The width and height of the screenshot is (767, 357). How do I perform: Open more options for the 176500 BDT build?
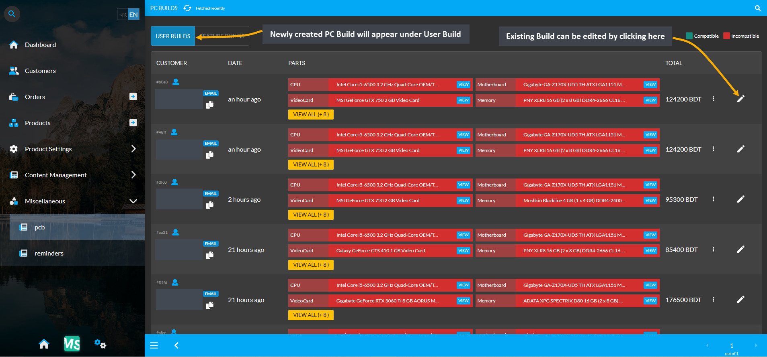click(714, 299)
